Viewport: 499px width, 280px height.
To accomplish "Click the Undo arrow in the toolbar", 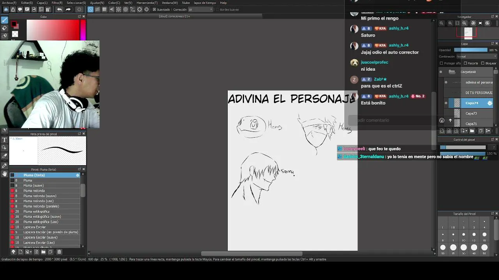I will (x=59, y=9).
